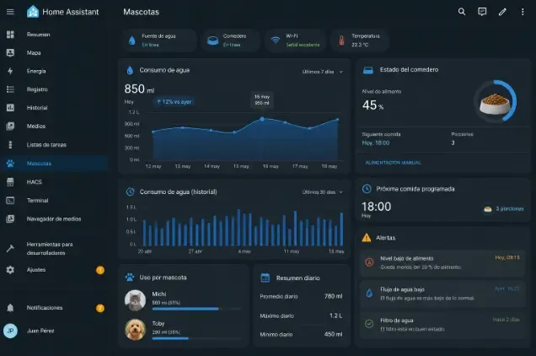Click the Máximo diario 1.2 L row
536x356 pixels.
click(x=301, y=316)
